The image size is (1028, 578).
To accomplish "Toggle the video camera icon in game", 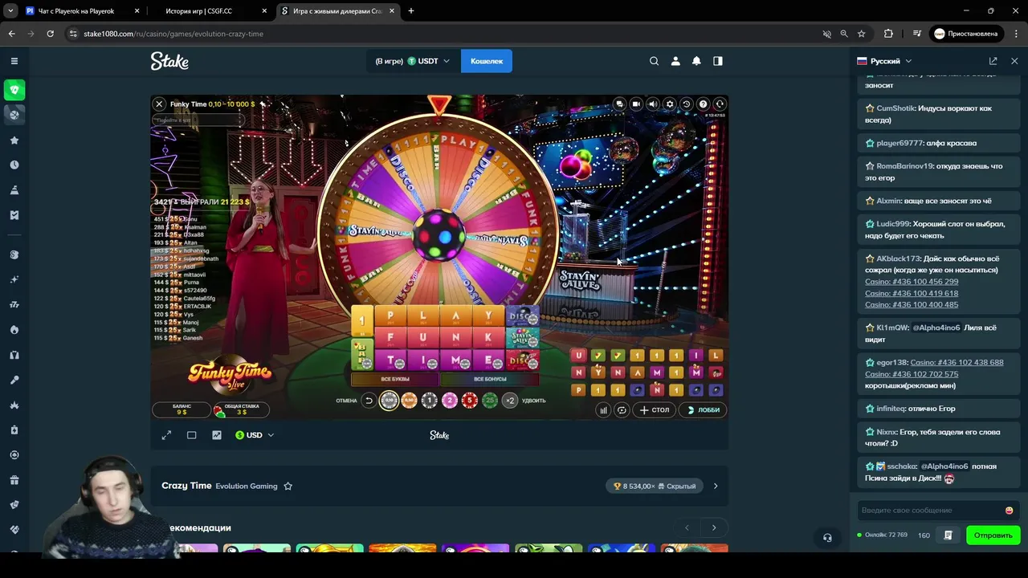I will pos(636,104).
